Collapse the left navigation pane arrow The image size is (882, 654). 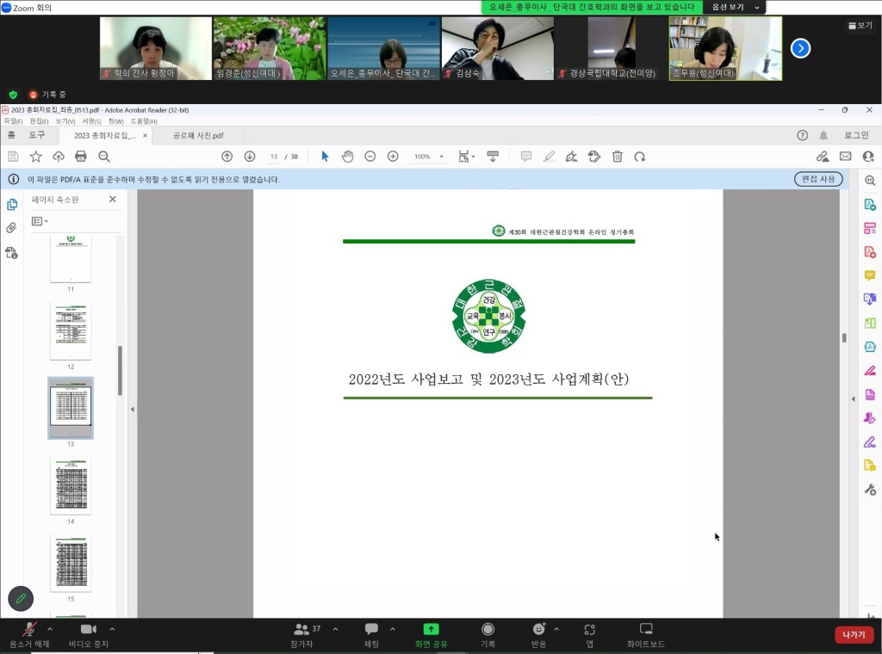click(x=132, y=410)
